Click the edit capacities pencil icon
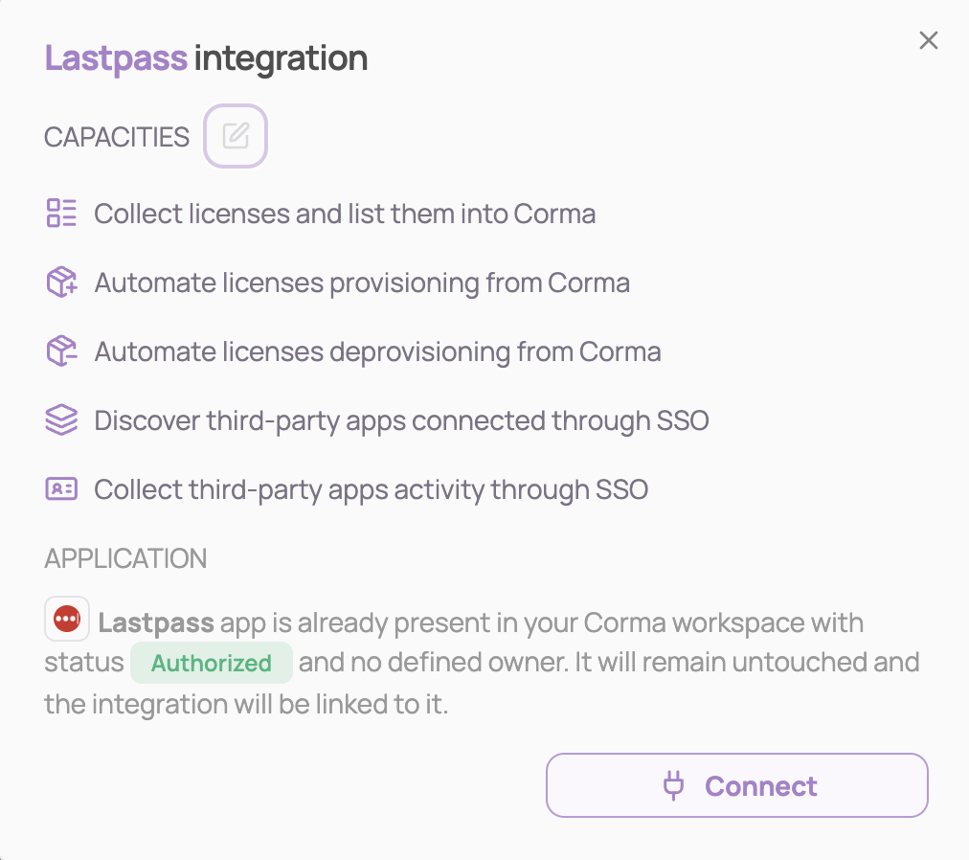This screenshot has width=969, height=860. 236,136
